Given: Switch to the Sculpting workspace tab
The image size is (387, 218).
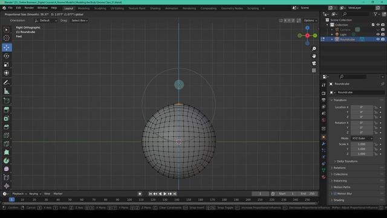Looking at the screenshot, I should pyautogui.click(x=100, y=8).
